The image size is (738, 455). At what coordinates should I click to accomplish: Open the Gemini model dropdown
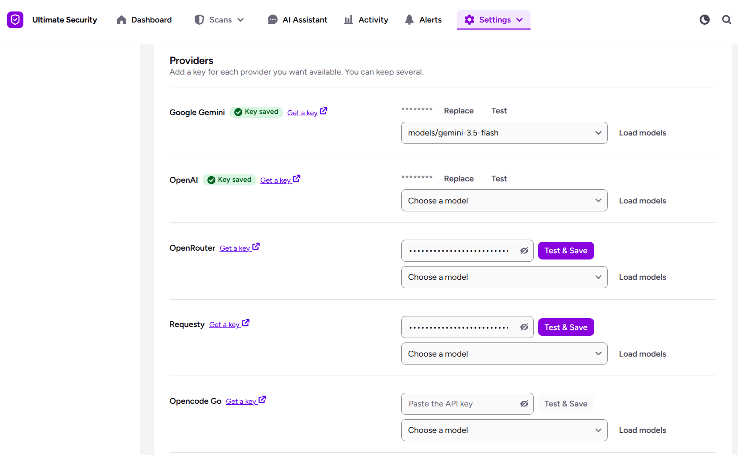[504, 133]
